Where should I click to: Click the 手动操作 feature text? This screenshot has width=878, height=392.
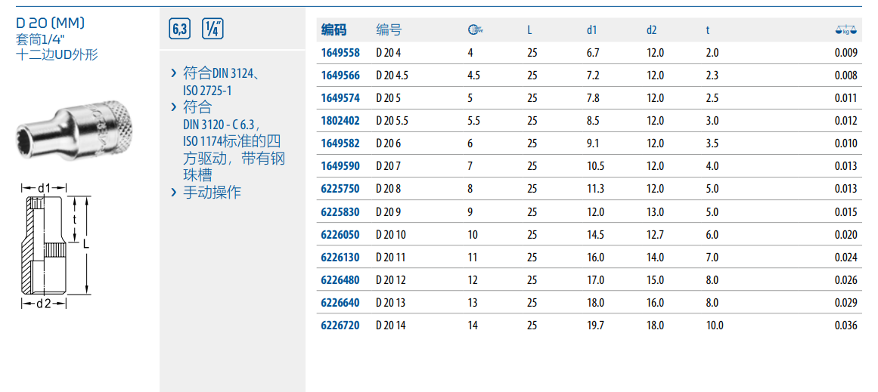pyautogui.click(x=213, y=193)
